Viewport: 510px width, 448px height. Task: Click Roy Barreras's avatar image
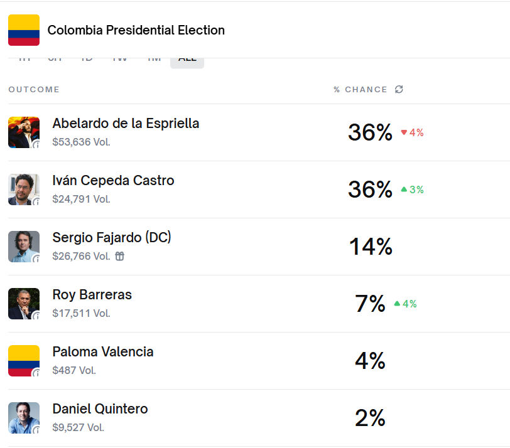click(x=24, y=304)
